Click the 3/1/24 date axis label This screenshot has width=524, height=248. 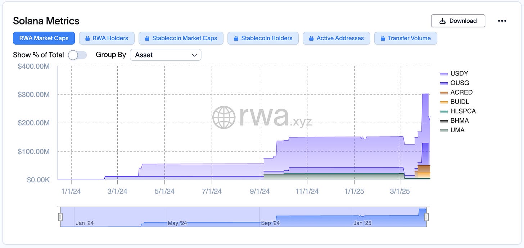(x=117, y=192)
